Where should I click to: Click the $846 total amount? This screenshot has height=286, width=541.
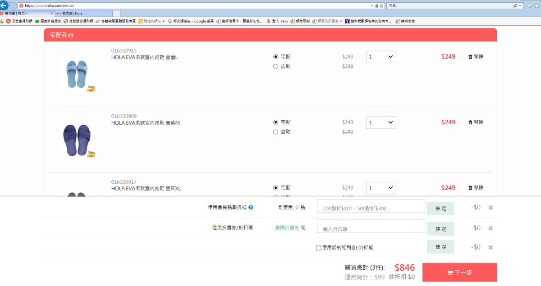[x=405, y=268]
